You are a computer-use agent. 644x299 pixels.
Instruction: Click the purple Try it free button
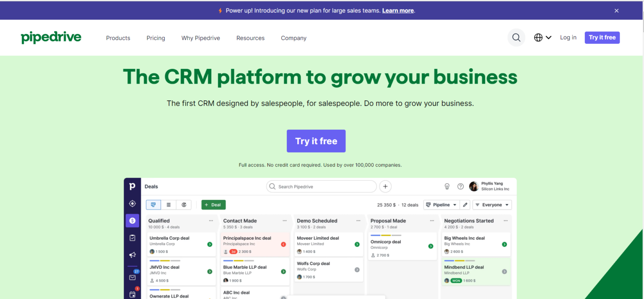coord(316,141)
